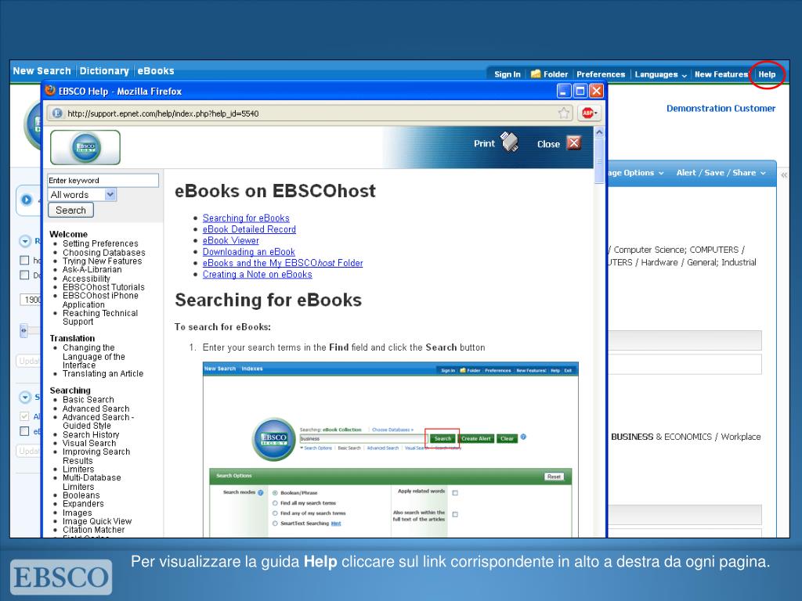Toggle the second checkbox in left sidebar
This screenshot has height=601, width=802.
pyautogui.click(x=24, y=275)
